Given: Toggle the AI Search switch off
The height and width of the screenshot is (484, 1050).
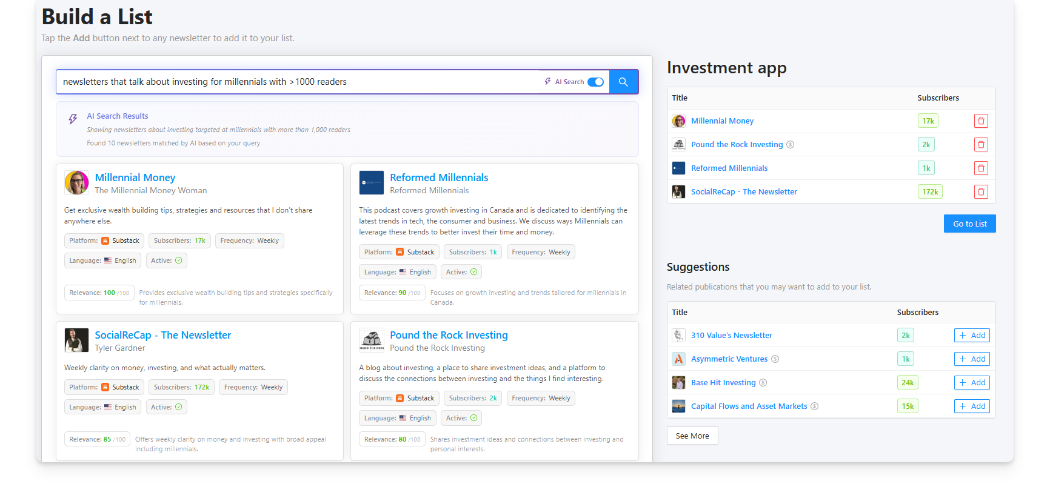Looking at the screenshot, I should click(x=595, y=82).
